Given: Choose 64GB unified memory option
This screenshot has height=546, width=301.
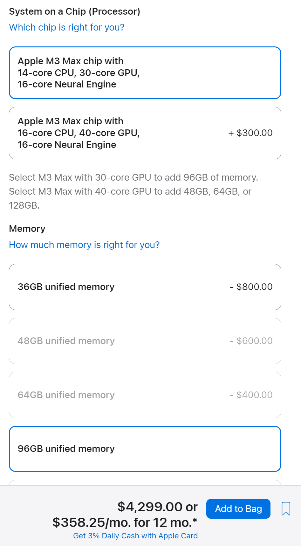Looking at the screenshot, I should pos(145,395).
